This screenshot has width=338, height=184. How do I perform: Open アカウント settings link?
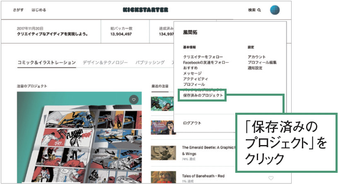256,57
